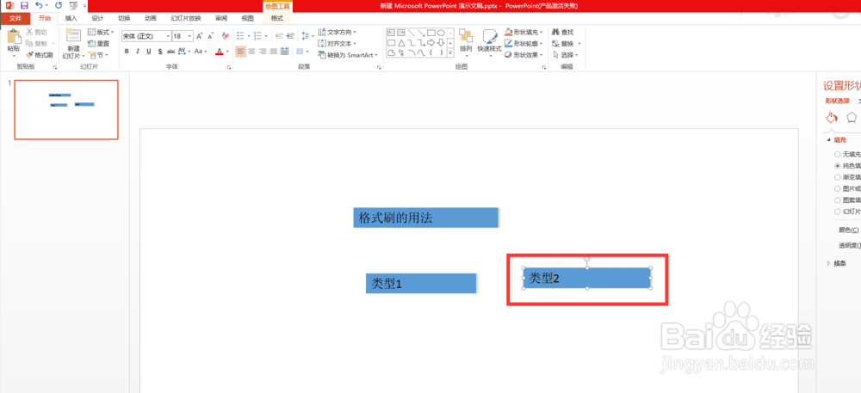Click the Save icon in quick access toolbar
The image size is (861, 393).
(x=23, y=5)
